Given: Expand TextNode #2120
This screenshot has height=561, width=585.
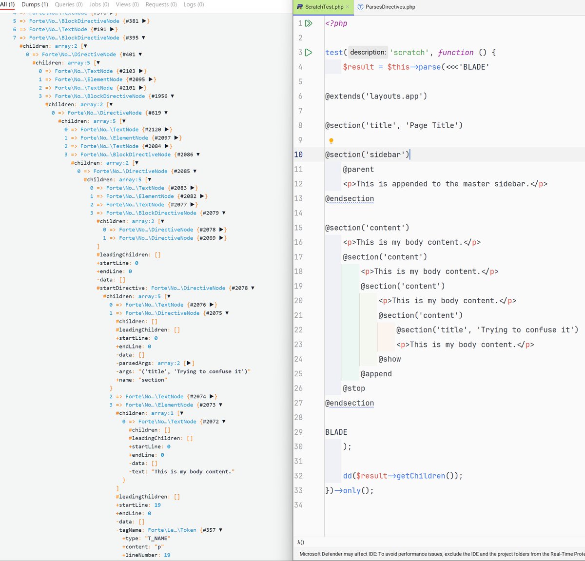Looking at the screenshot, I should 166,130.
